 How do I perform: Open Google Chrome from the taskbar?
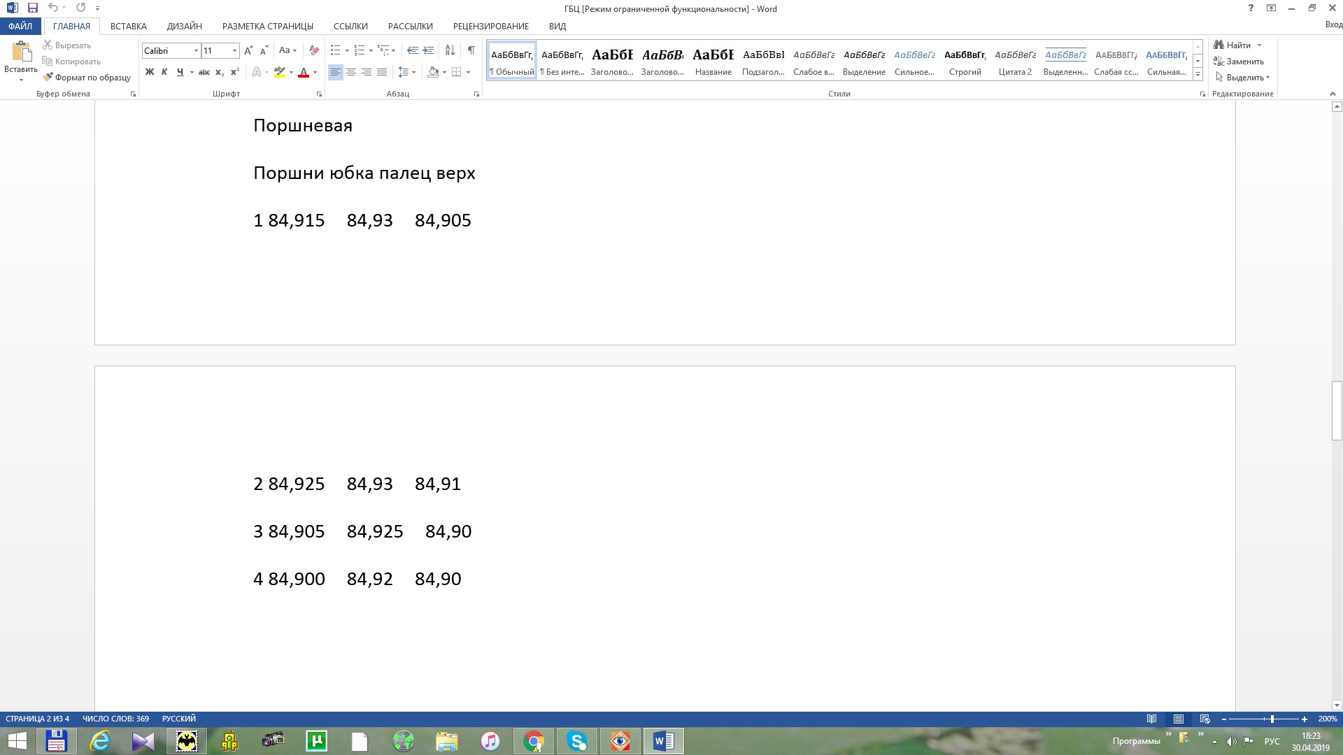pyautogui.click(x=533, y=741)
